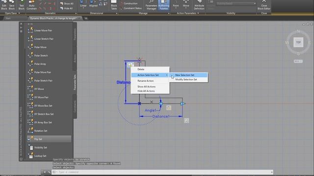Click the command line input field
Viewport: 314px width, 176px height.
(162, 172)
